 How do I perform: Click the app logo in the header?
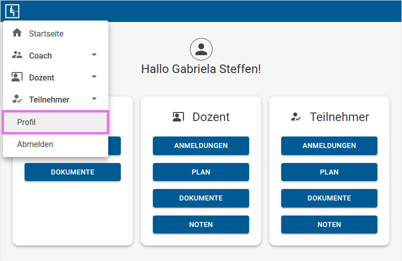tap(12, 11)
